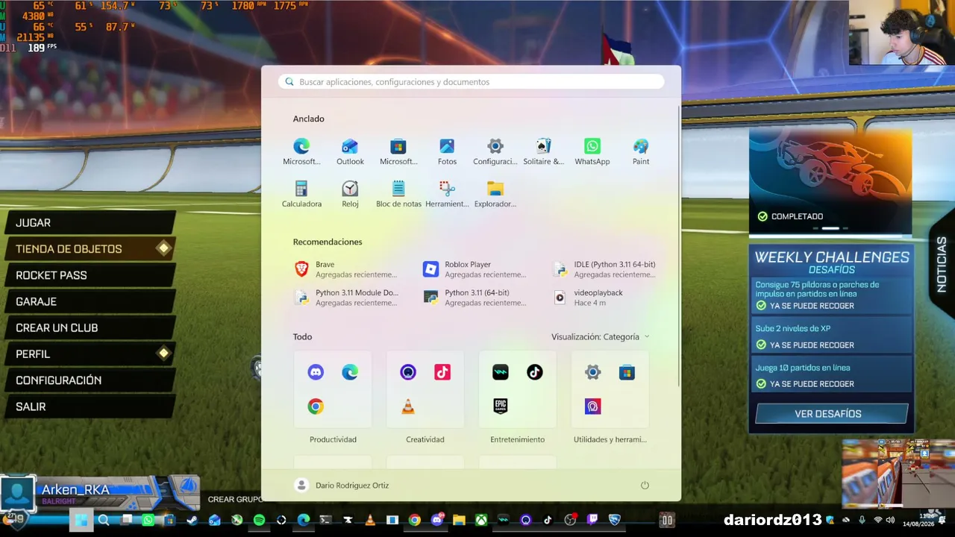955x537 pixels.
Task: Click the Windows Start button on taskbar
Action: [81, 520]
